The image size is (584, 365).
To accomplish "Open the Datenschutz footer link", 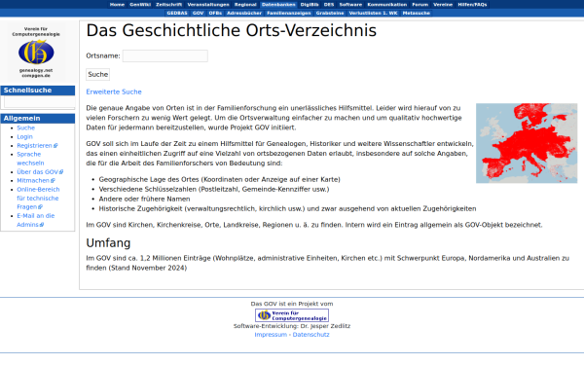I will click(310, 335).
